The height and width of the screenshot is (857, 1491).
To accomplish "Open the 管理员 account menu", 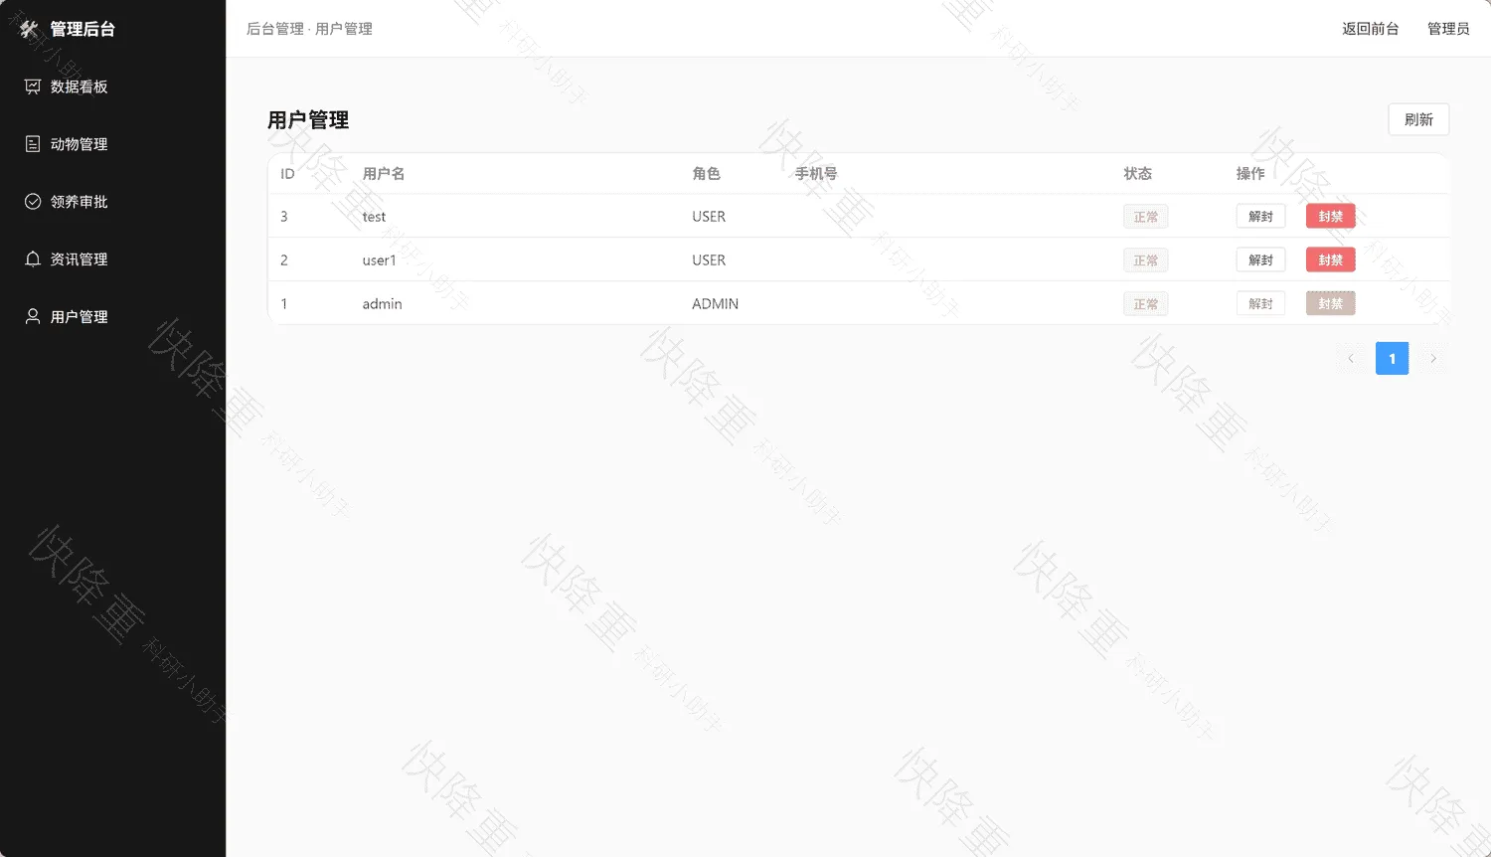I will pyautogui.click(x=1448, y=29).
